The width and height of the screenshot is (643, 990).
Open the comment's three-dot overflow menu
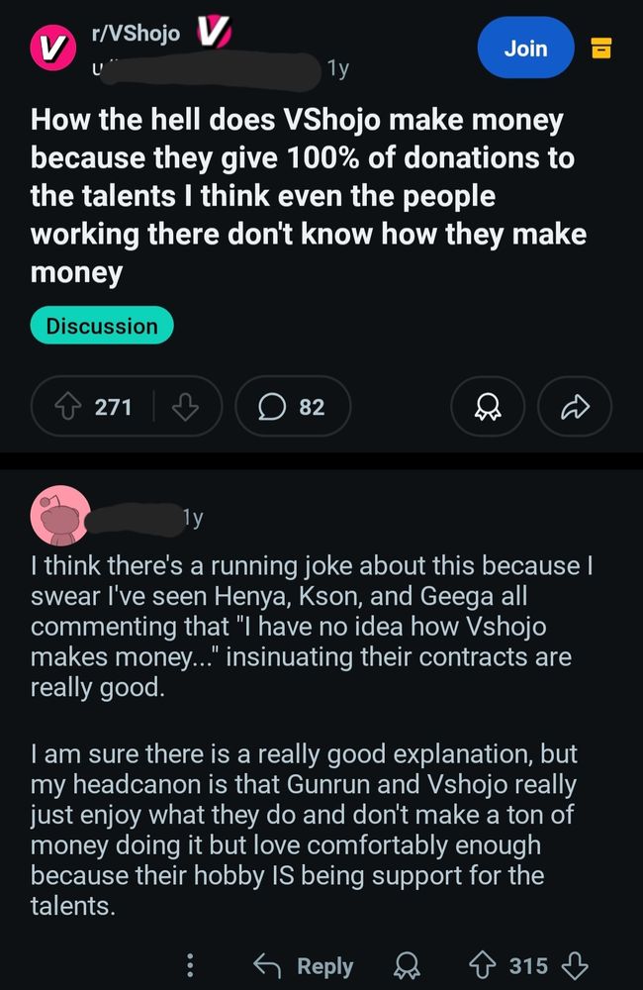(190, 966)
